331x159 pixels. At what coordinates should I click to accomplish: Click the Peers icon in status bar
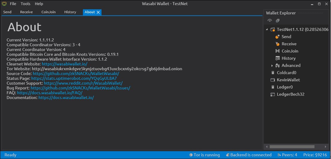coord(279,155)
